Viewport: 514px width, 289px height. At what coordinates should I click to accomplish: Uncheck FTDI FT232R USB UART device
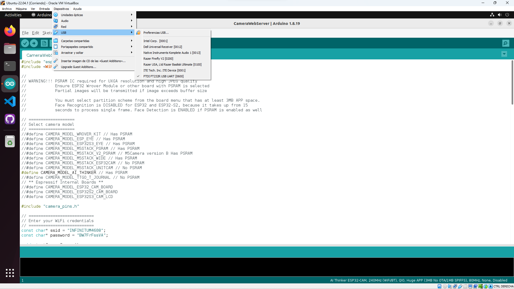point(163,76)
